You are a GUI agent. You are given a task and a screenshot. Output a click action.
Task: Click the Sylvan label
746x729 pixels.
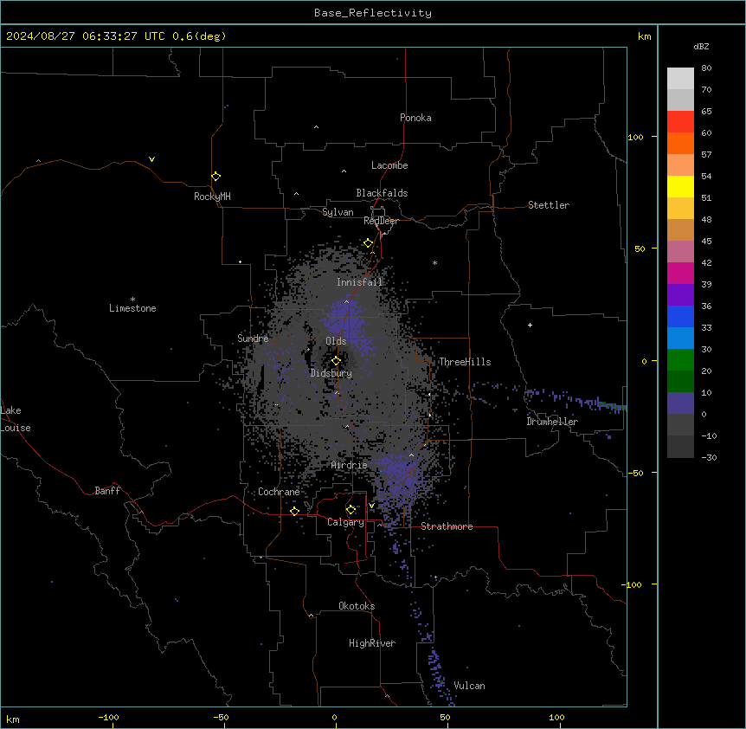338,212
